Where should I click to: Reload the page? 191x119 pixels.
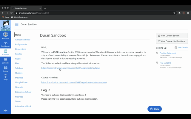point(11,13)
